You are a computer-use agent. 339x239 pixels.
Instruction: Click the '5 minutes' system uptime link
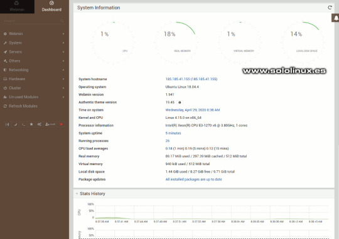[x=173, y=133]
